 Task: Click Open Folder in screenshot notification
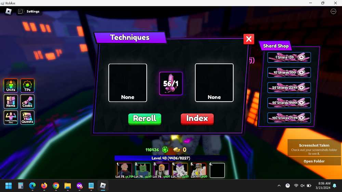coord(314,161)
